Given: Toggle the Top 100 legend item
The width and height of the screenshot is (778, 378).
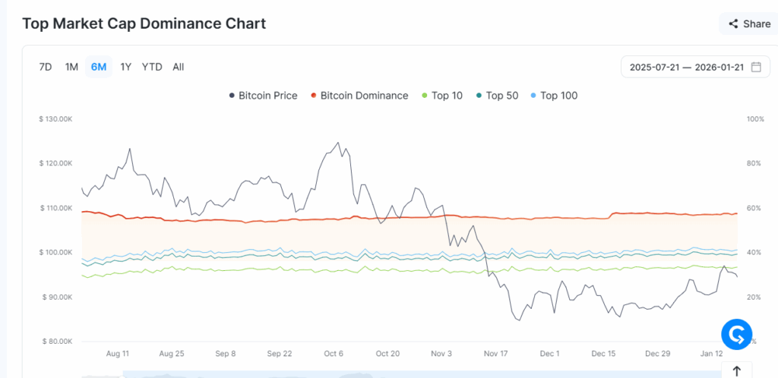Looking at the screenshot, I should pyautogui.click(x=558, y=96).
